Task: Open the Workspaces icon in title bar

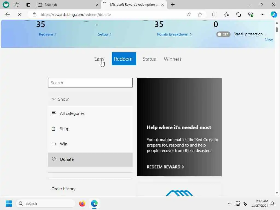Action: tap(17, 5)
